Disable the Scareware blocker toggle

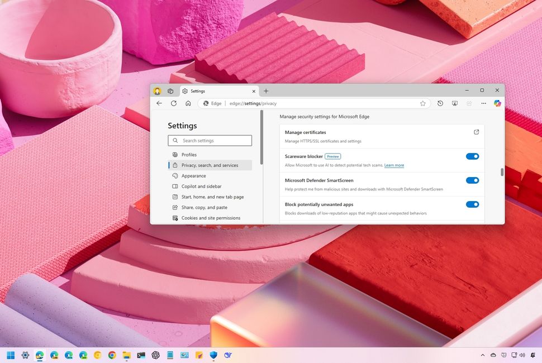click(x=472, y=156)
